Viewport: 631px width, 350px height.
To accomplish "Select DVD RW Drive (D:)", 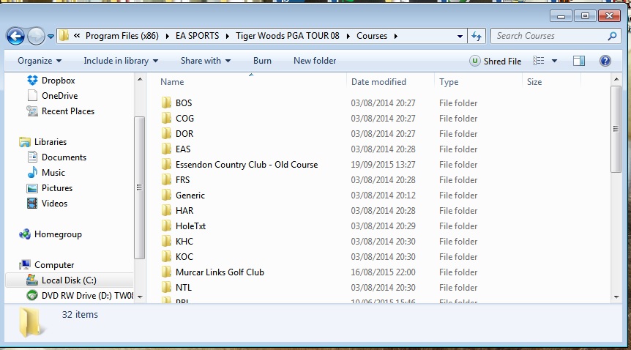I will tap(80, 296).
